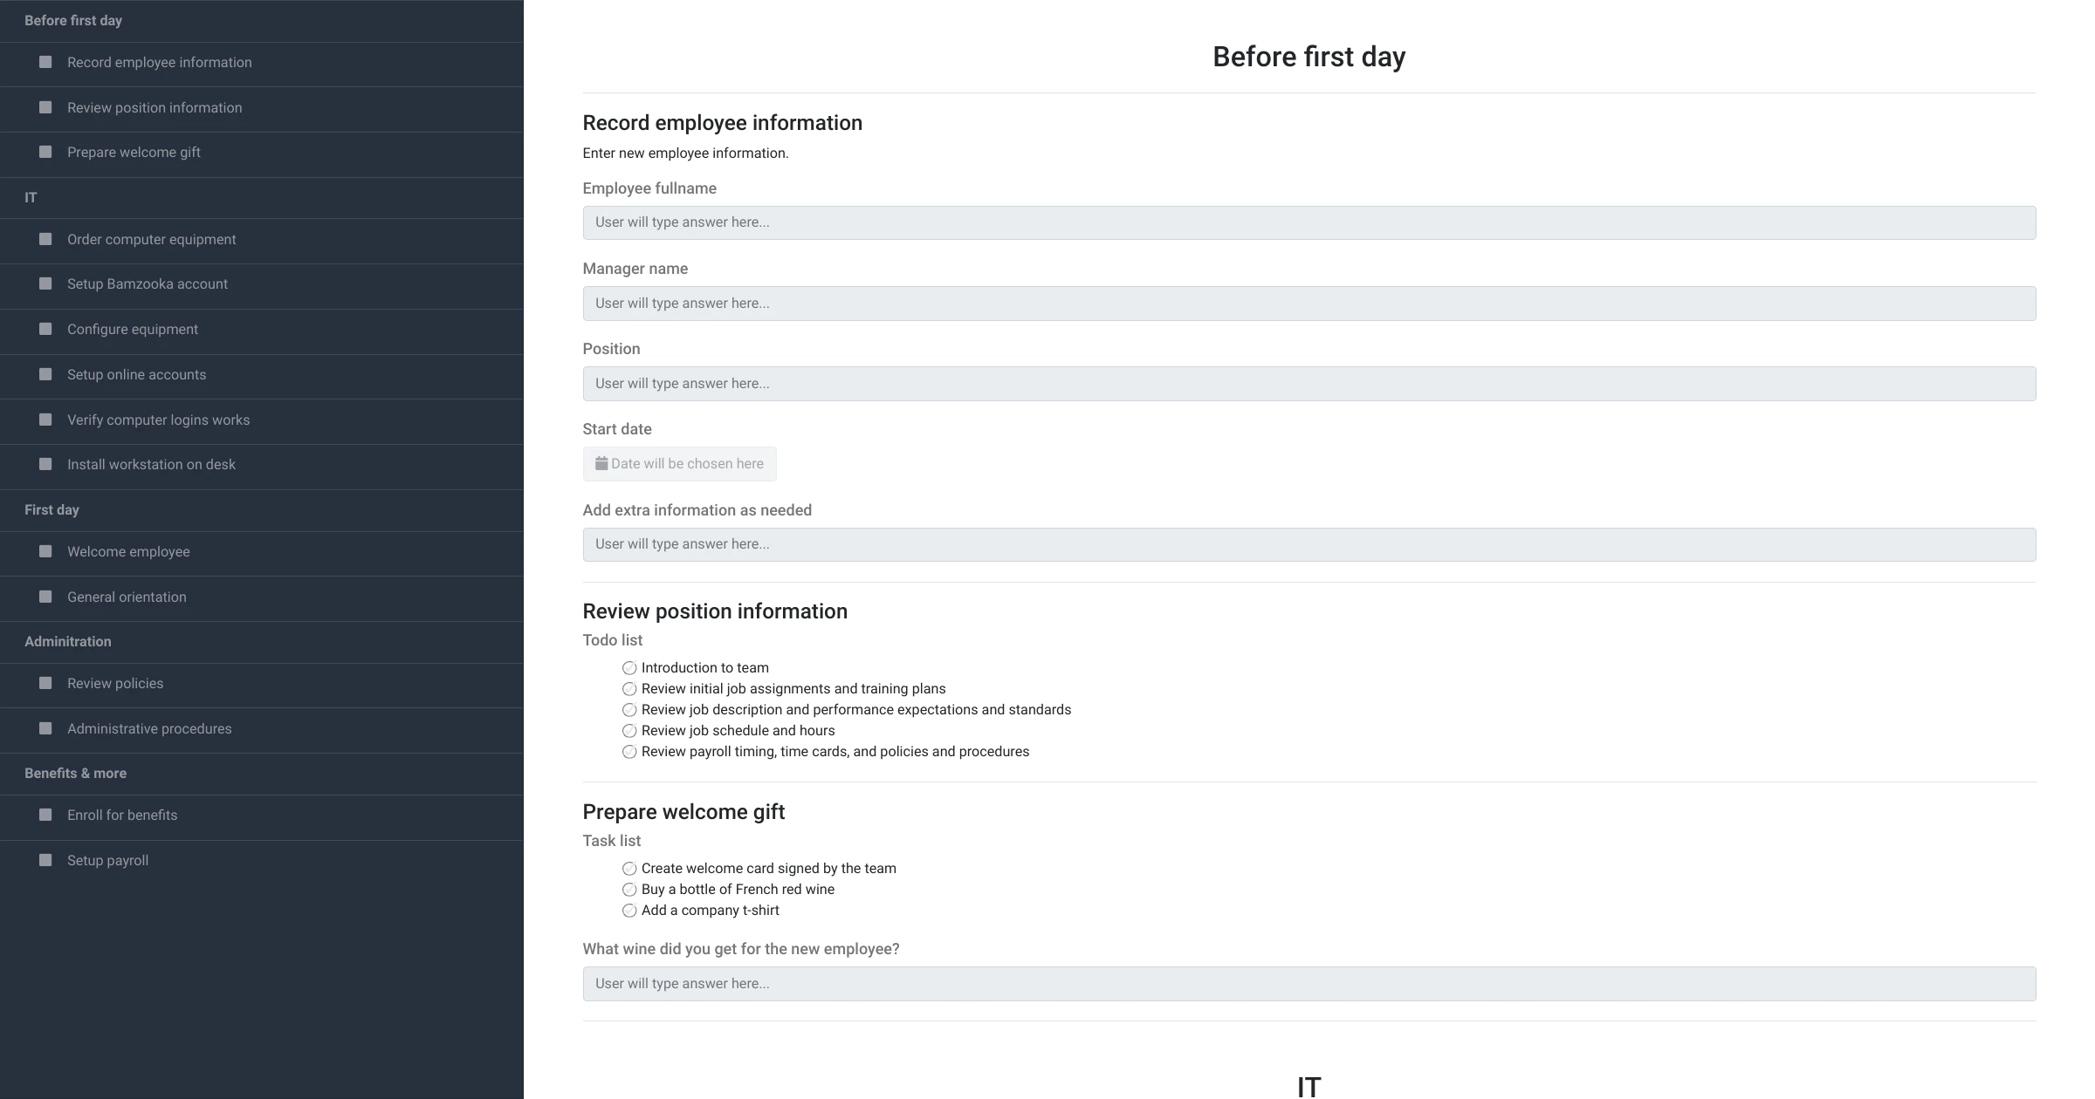Check the Record employee information sidebar box
2095x1099 pixels.
pos(45,62)
